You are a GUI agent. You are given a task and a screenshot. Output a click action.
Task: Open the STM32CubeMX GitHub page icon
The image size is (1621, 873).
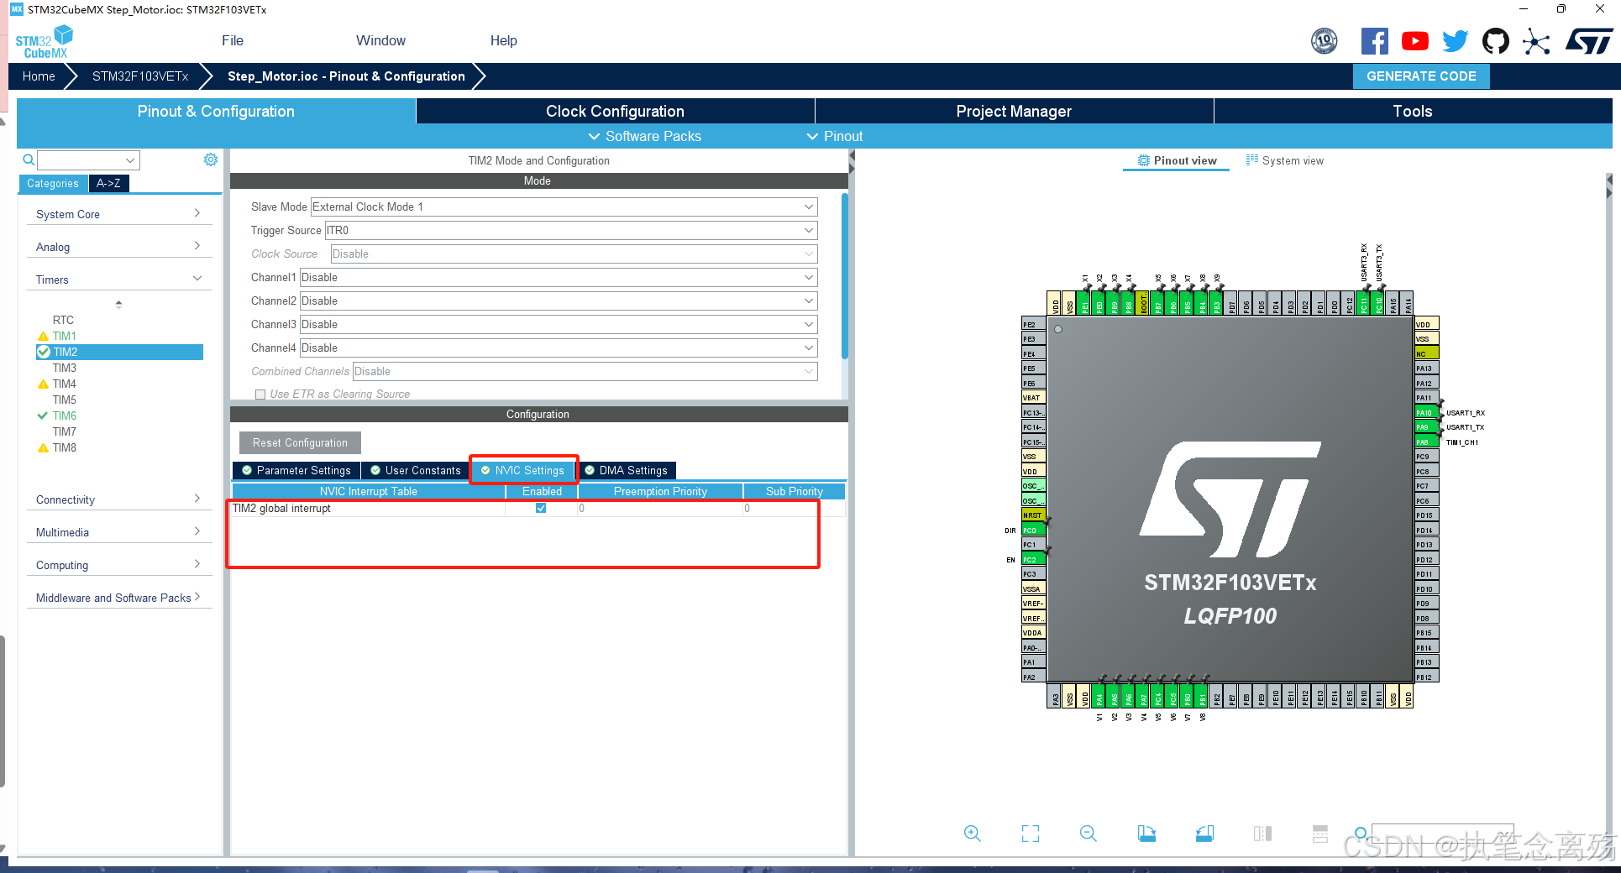coord(1495,40)
